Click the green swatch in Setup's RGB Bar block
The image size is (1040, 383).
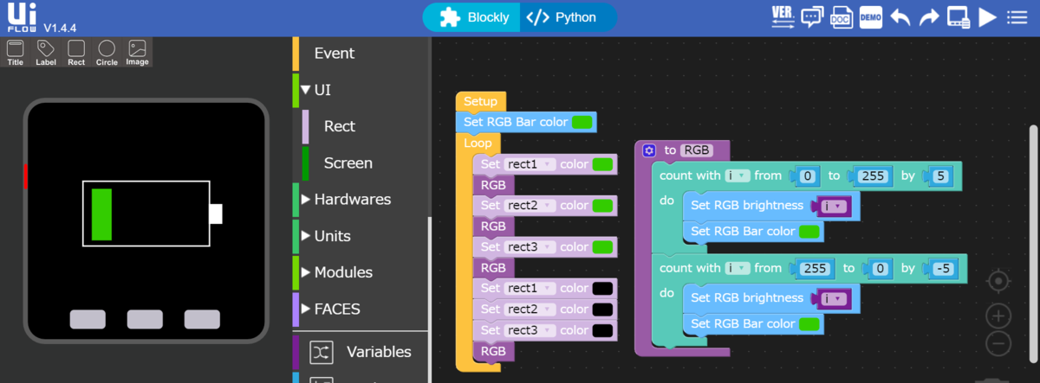coord(582,122)
